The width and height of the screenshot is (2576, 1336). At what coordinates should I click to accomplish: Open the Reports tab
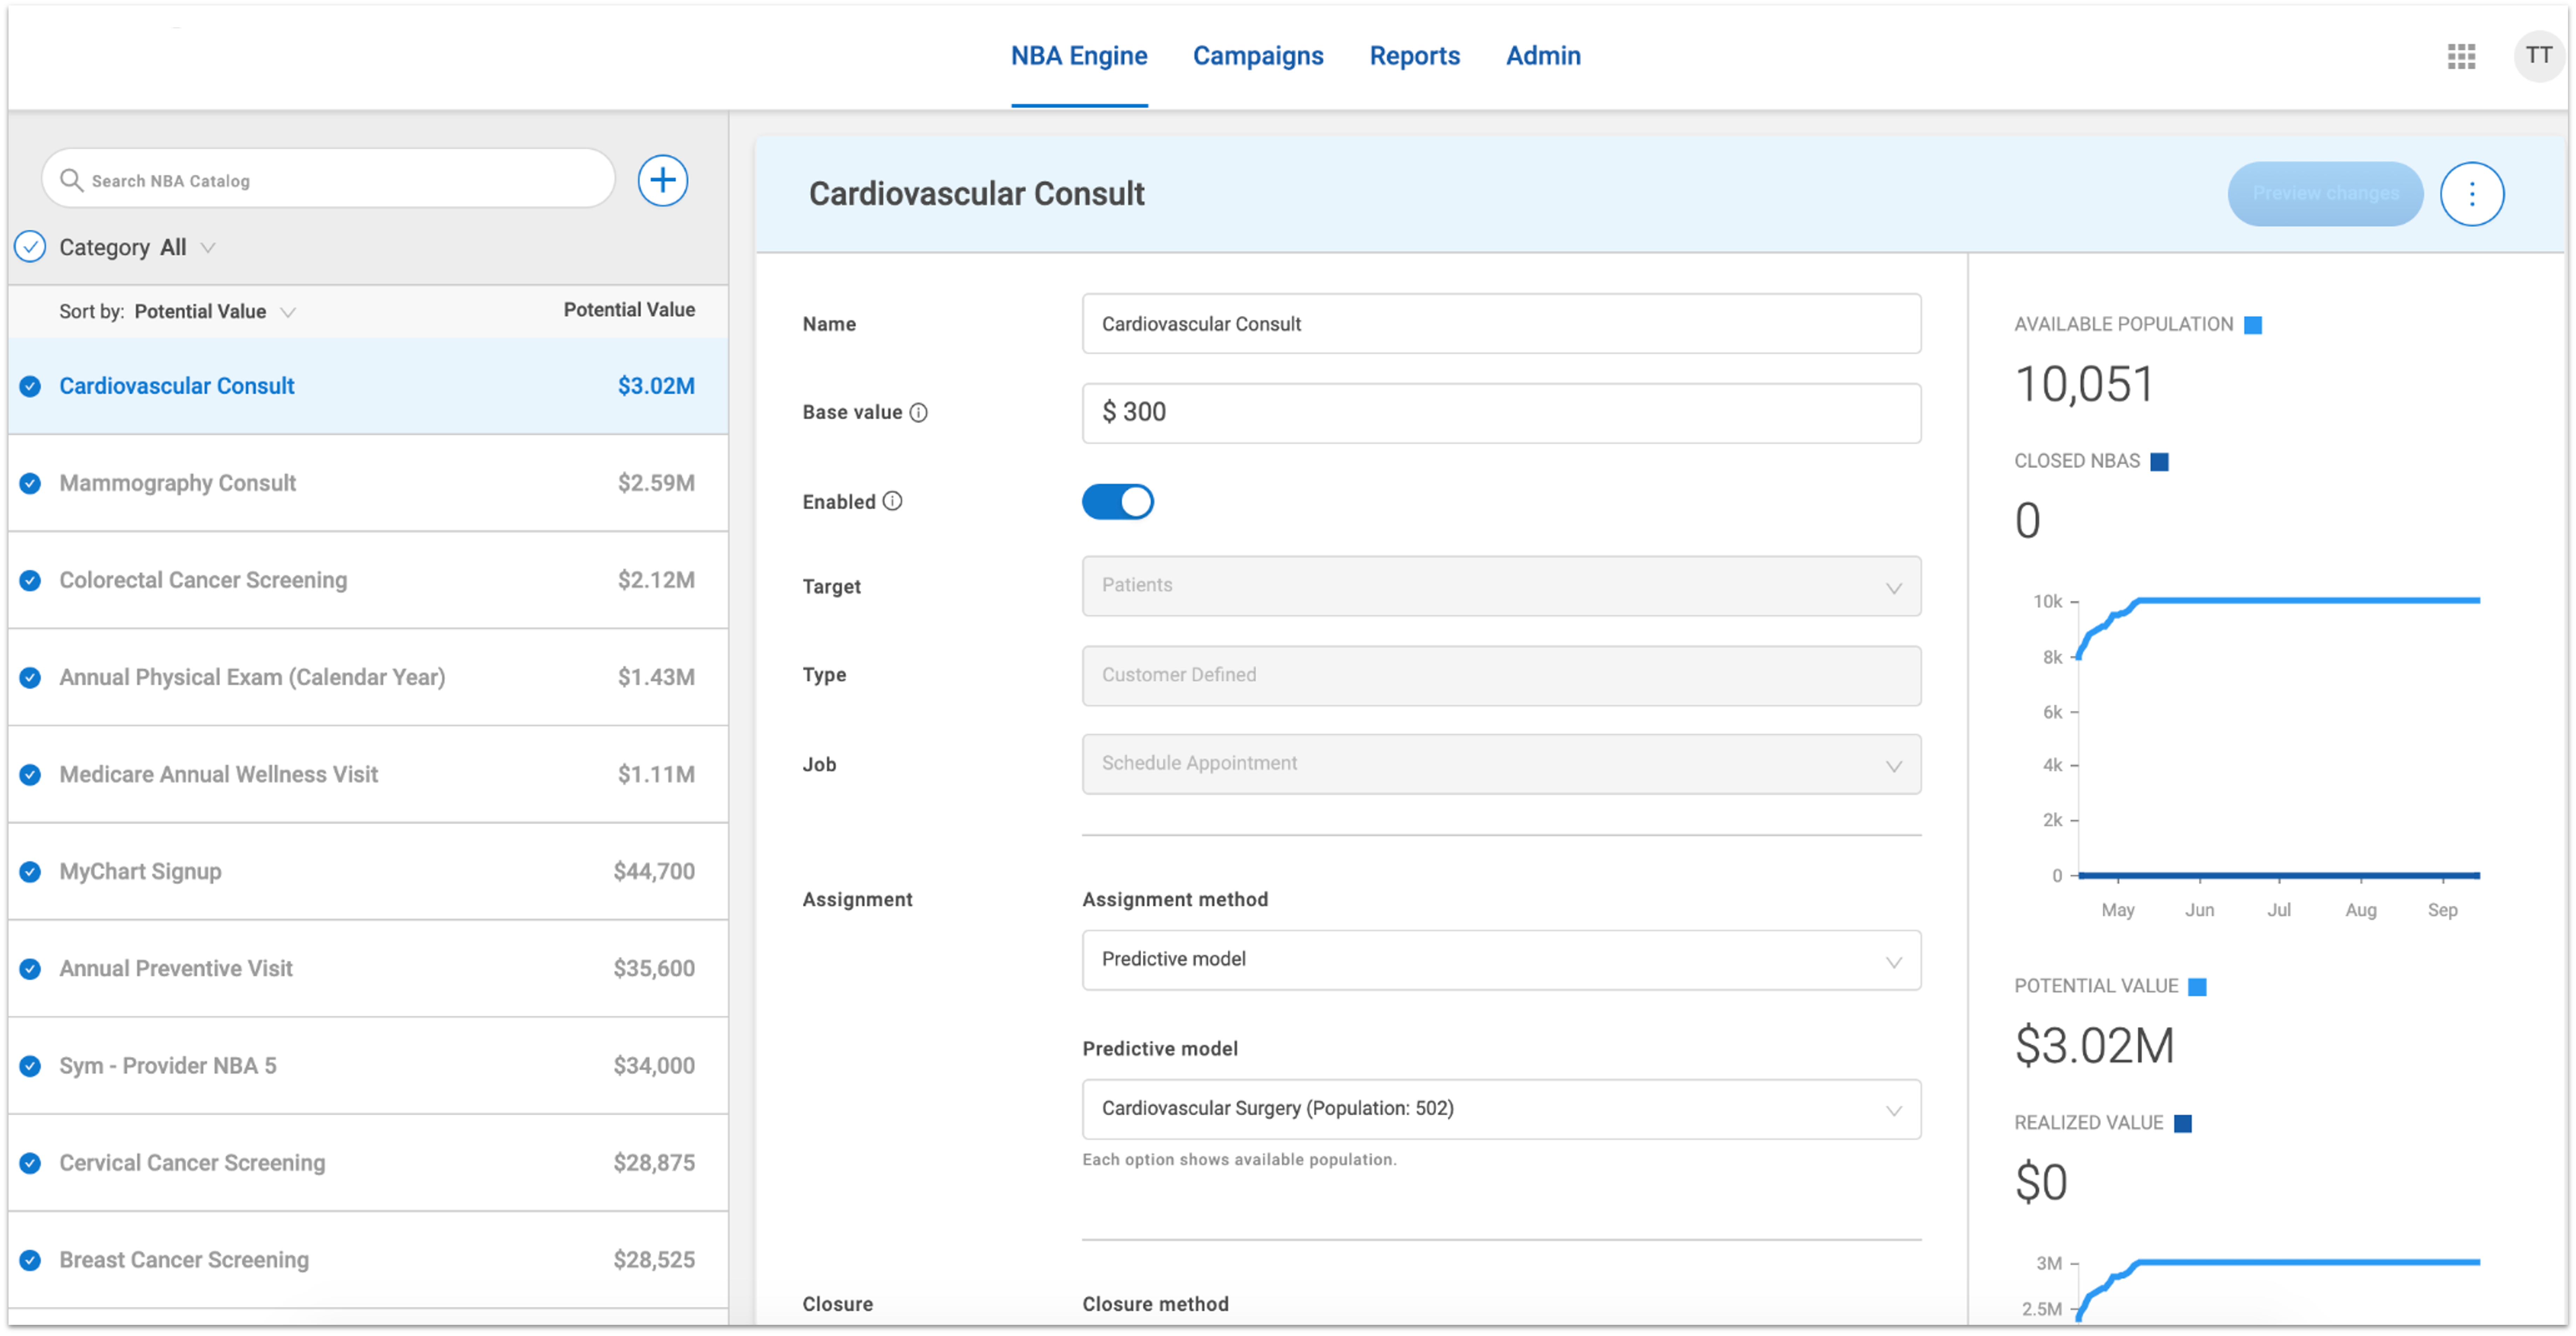pyautogui.click(x=1414, y=56)
